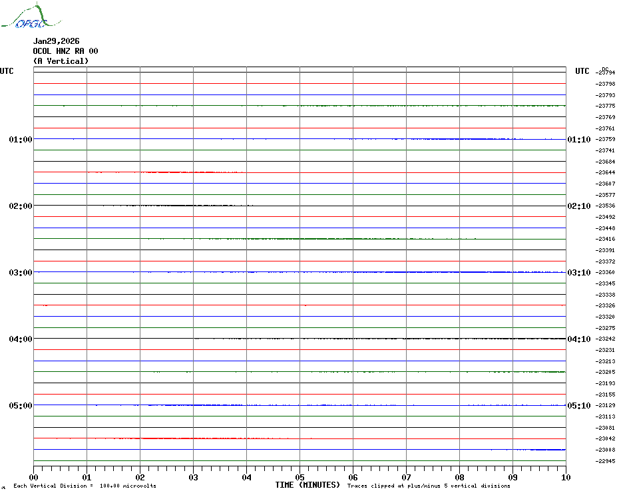Click the 05:00 time label on left axis

pyautogui.click(x=21, y=406)
